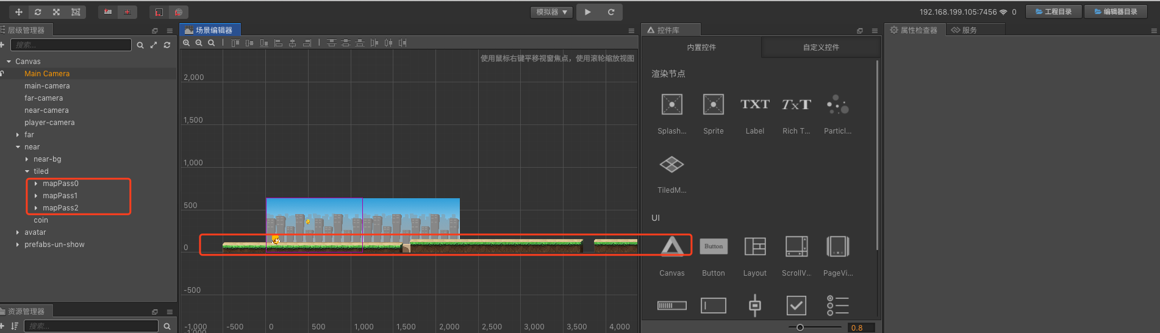Select the coin node
1160x333 pixels.
[41, 220]
